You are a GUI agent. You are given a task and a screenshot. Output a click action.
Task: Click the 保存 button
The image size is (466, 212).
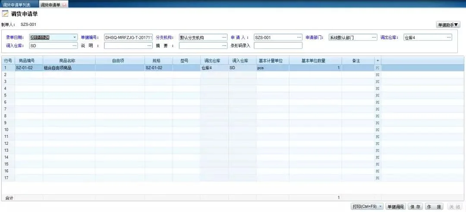[415, 207]
